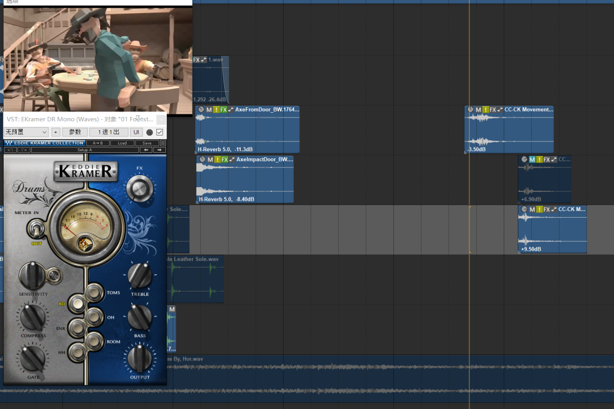Open FX button on the +6.90dB item
614x409 pixels.
pos(547,160)
